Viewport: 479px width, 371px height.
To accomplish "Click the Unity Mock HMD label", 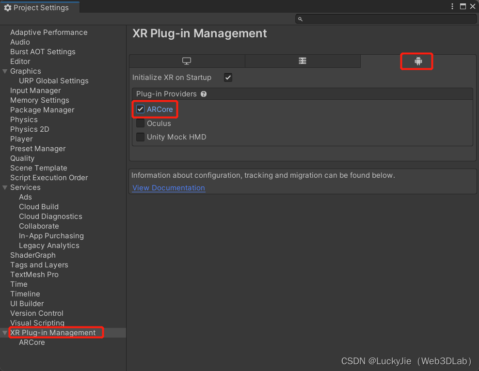I will pos(176,137).
